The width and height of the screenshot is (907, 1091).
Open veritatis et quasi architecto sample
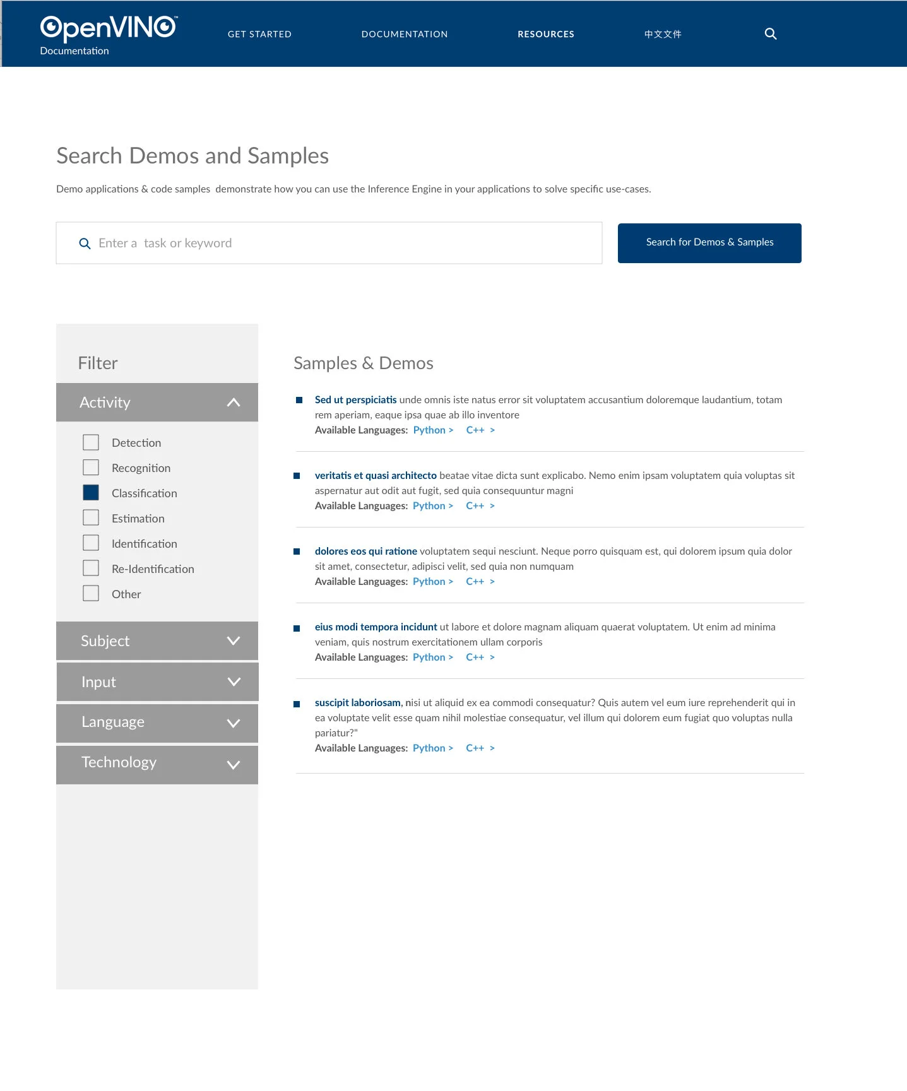tap(376, 476)
